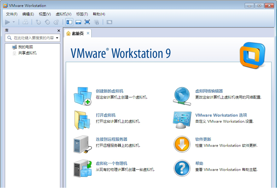Click the text 从现有的物理计算机创建一台虚拟机

pos(125,170)
